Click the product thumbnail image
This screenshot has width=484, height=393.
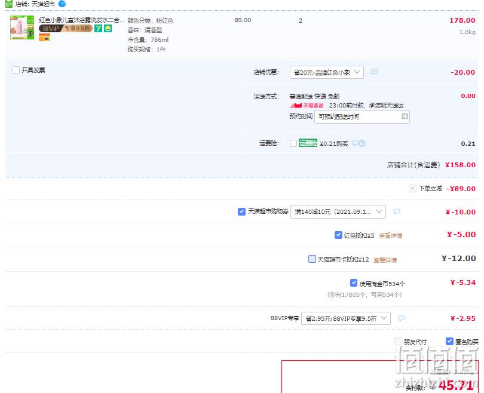tap(22, 27)
